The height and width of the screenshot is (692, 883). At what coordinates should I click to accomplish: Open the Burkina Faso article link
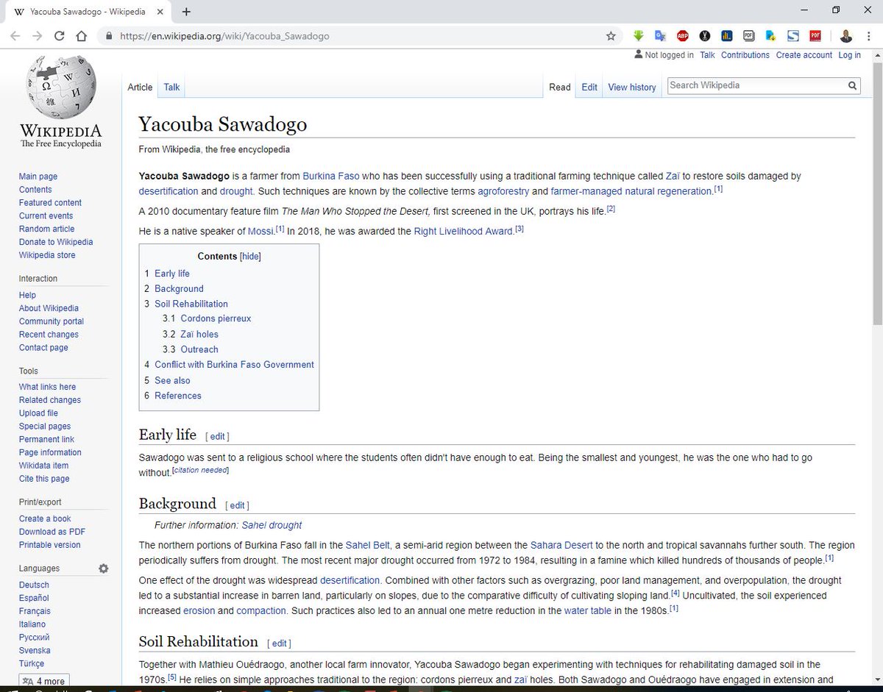(331, 176)
